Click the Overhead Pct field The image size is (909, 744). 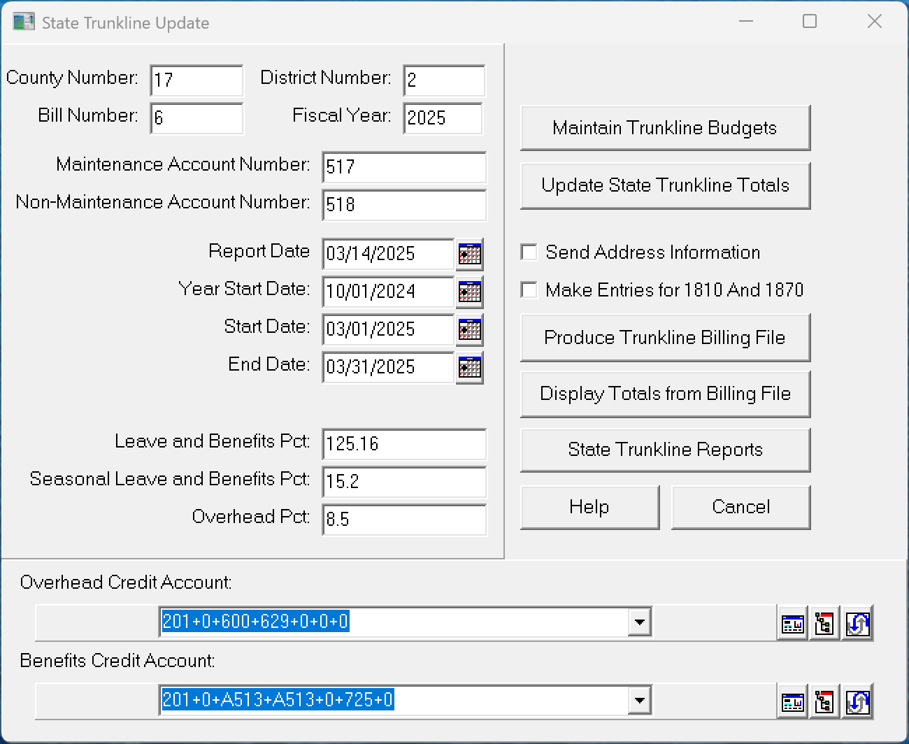404,520
